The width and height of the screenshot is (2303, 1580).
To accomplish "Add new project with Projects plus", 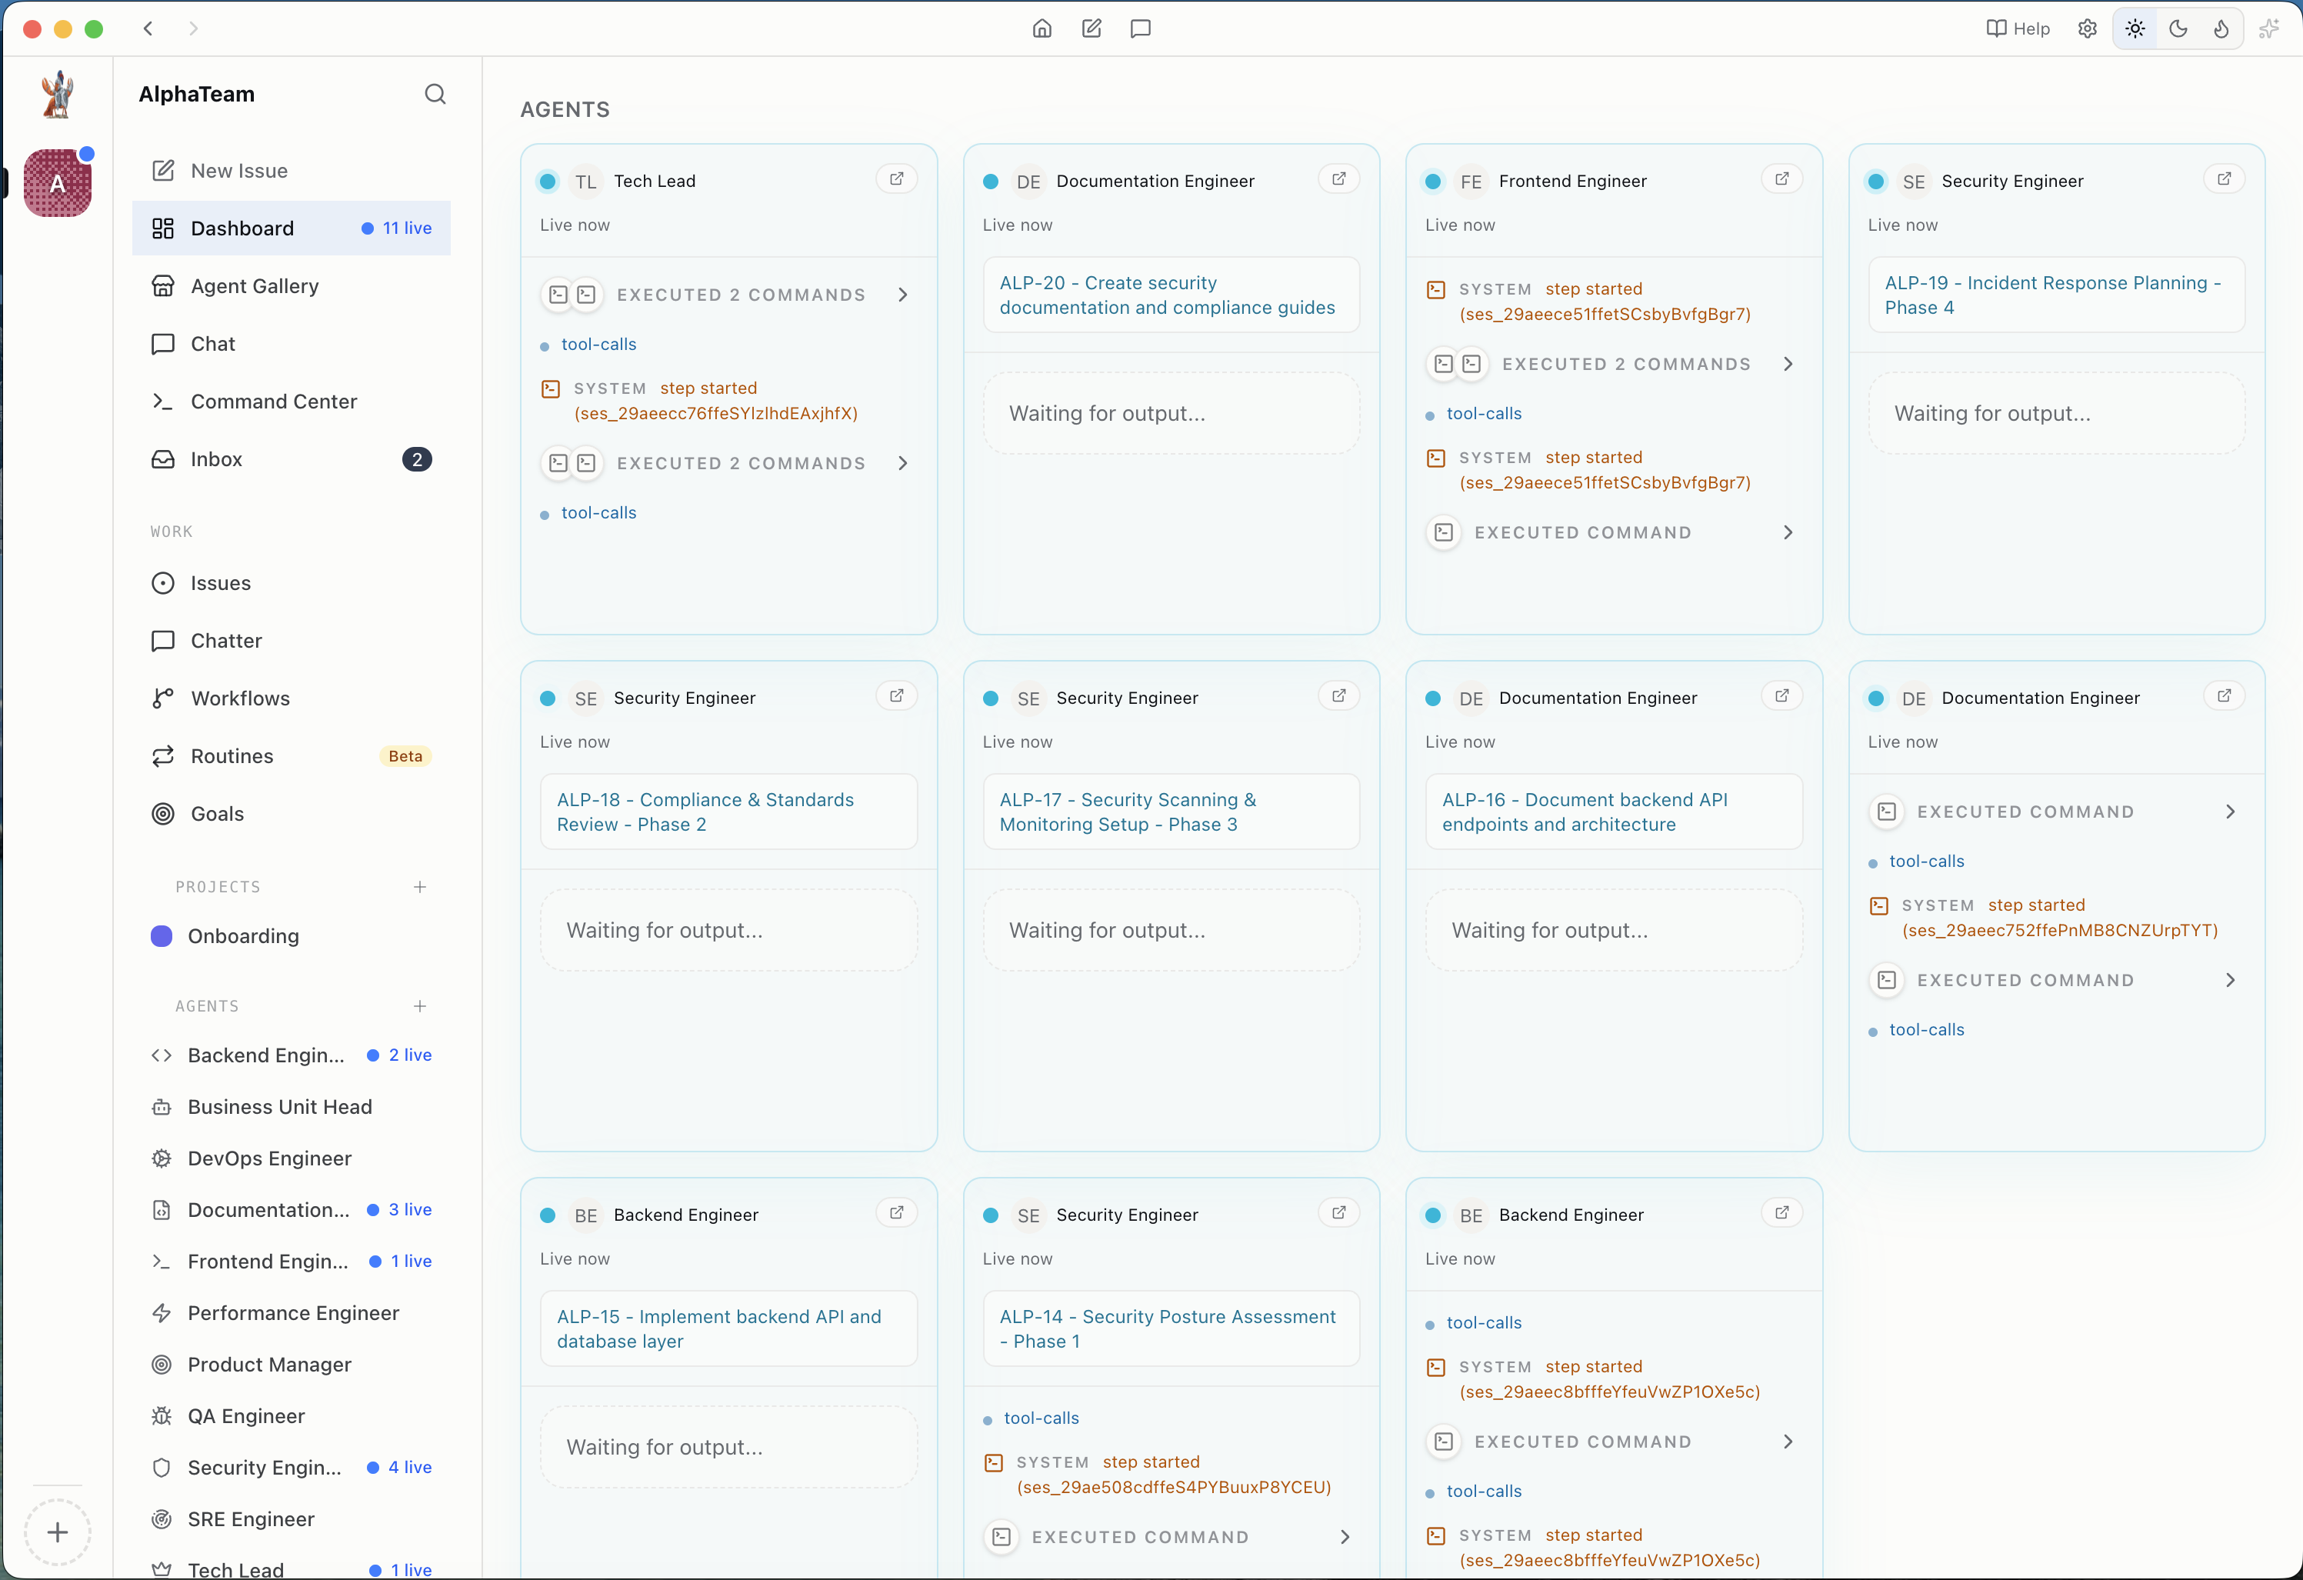I will pos(420,887).
